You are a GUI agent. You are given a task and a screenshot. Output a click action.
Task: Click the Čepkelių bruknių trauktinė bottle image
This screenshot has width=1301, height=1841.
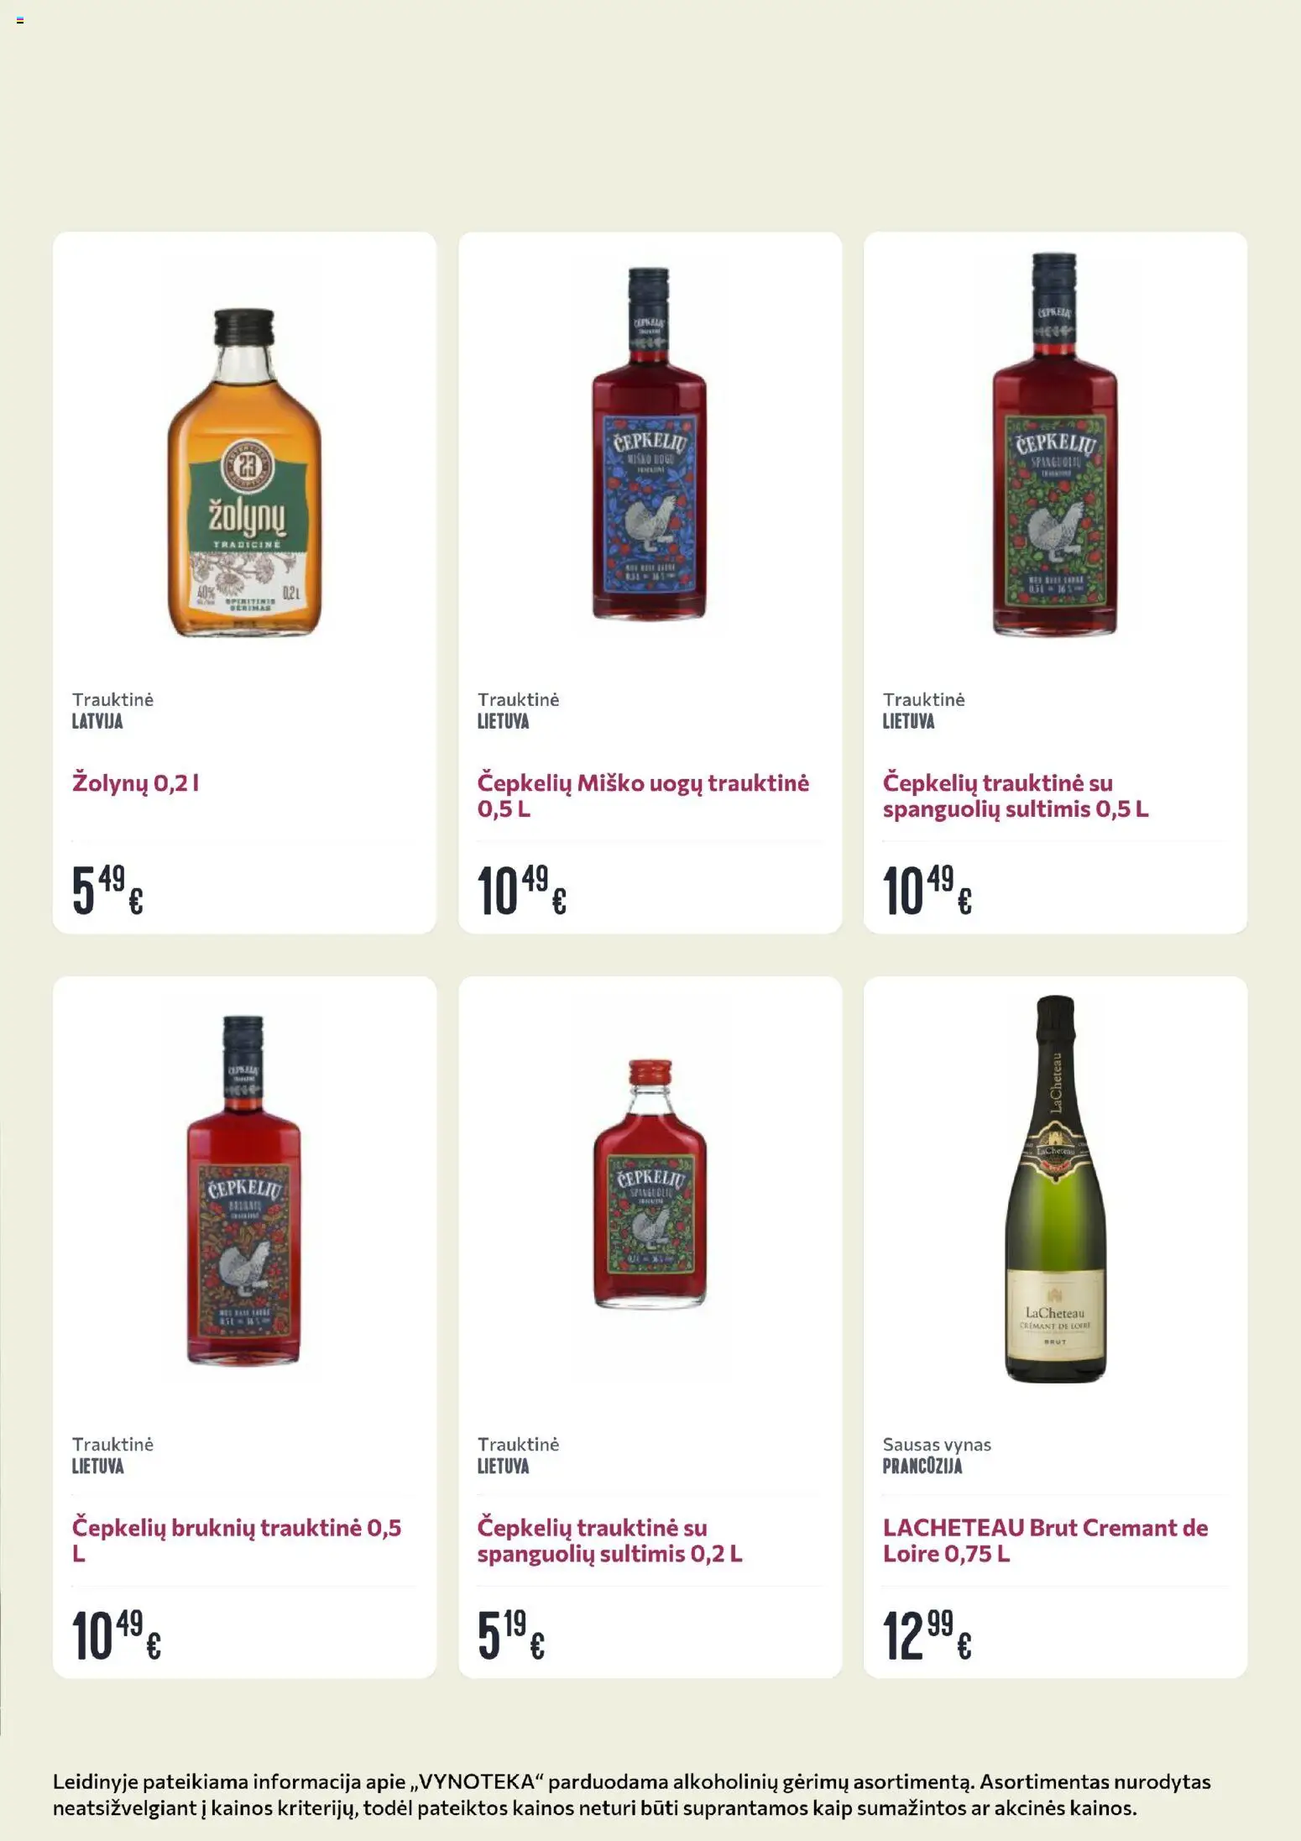point(243,1190)
